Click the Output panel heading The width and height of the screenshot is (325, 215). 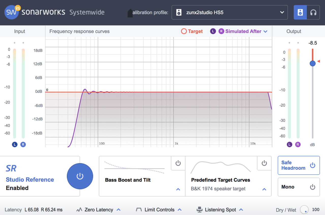tap(294, 31)
